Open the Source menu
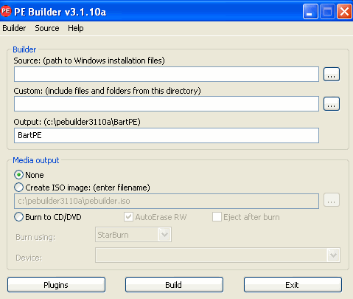353x299 pixels. coord(47,28)
